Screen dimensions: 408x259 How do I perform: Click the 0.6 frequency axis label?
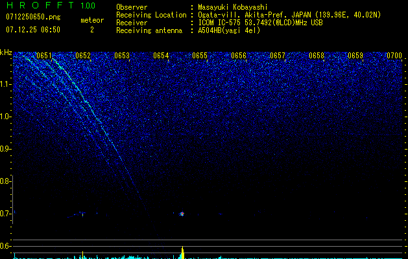click(x=5, y=246)
